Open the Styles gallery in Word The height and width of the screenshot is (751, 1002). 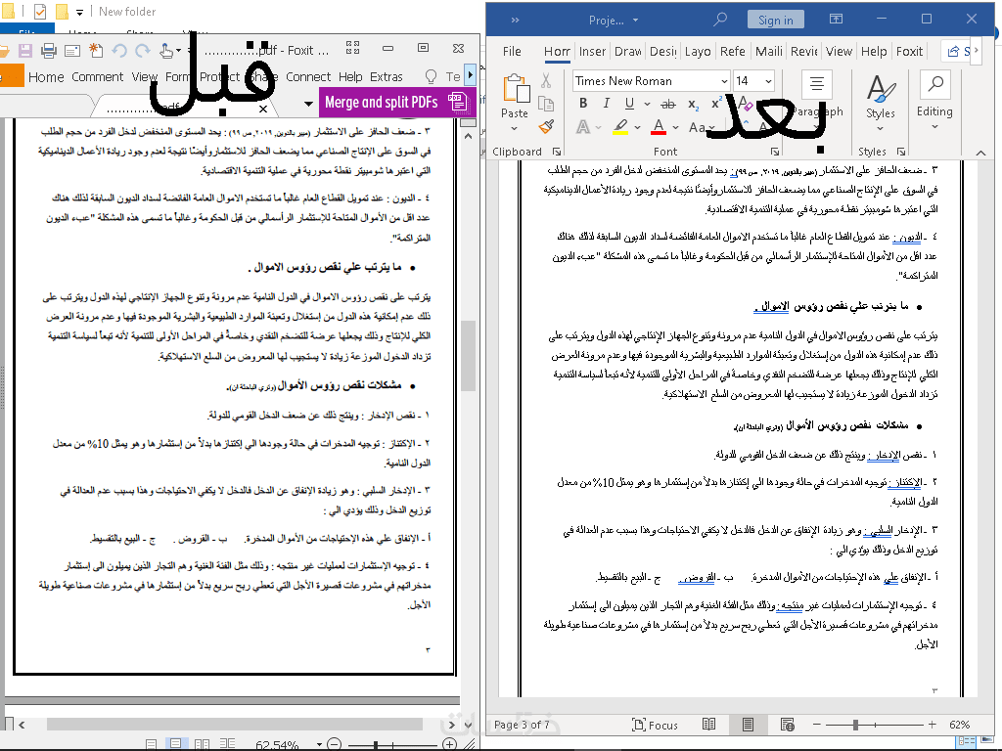pyautogui.click(x=880, y=102)
